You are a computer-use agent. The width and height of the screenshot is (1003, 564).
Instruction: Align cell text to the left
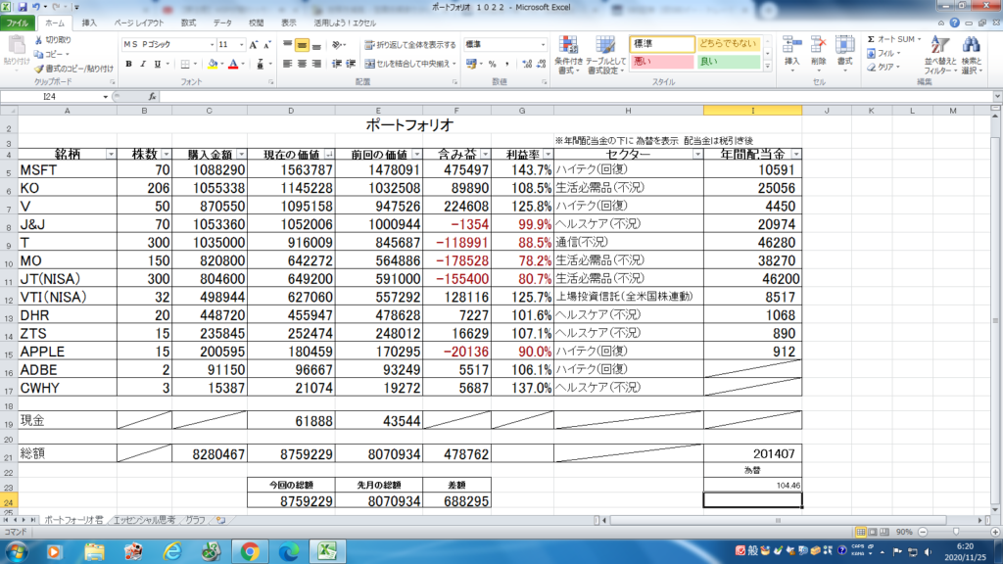click(x=288, y=64)
